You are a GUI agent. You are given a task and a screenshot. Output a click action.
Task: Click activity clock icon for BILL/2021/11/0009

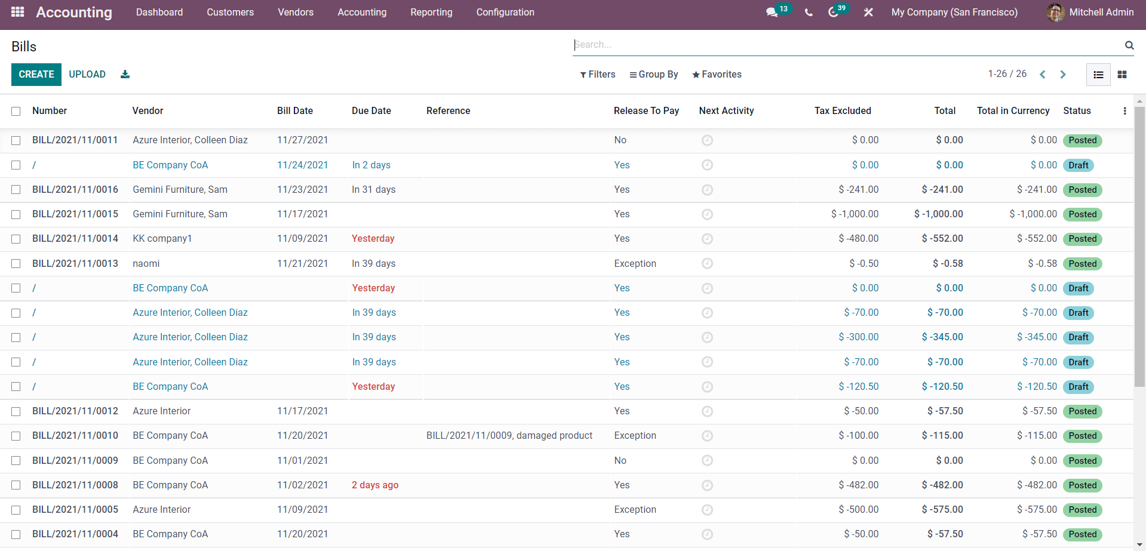[x=707, y=460]
